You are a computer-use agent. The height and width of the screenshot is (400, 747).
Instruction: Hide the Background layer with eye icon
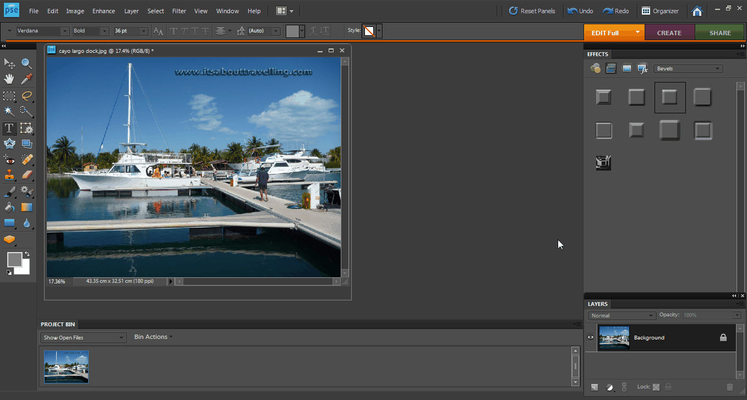point(591,338)
